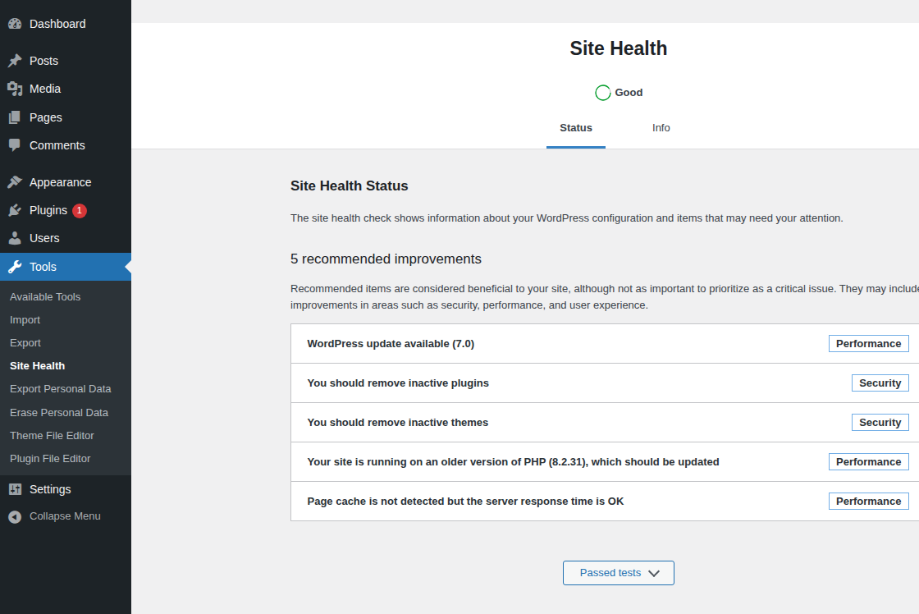Click the Plugins menu label

coord(48,210)
